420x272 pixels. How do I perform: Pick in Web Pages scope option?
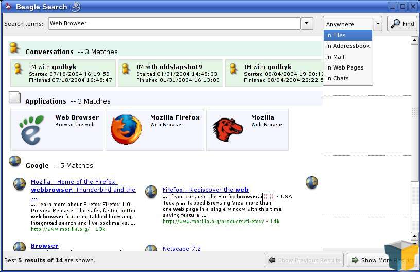click(347, 67)
